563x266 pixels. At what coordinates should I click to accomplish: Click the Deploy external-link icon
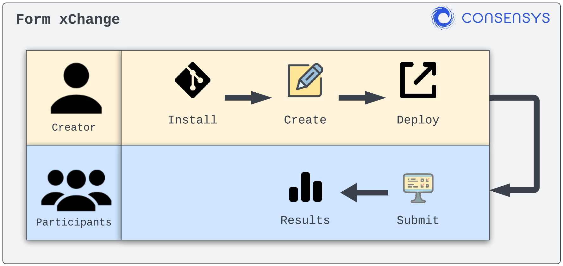point(418,80)
